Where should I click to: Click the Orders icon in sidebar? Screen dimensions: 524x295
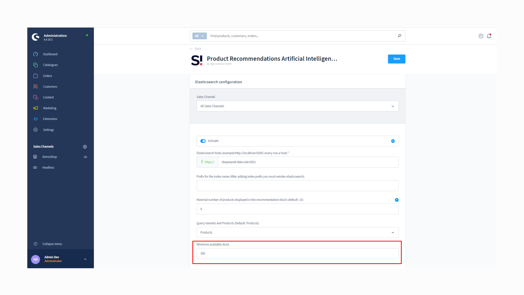pyautogui.click(x=36, y=76)
